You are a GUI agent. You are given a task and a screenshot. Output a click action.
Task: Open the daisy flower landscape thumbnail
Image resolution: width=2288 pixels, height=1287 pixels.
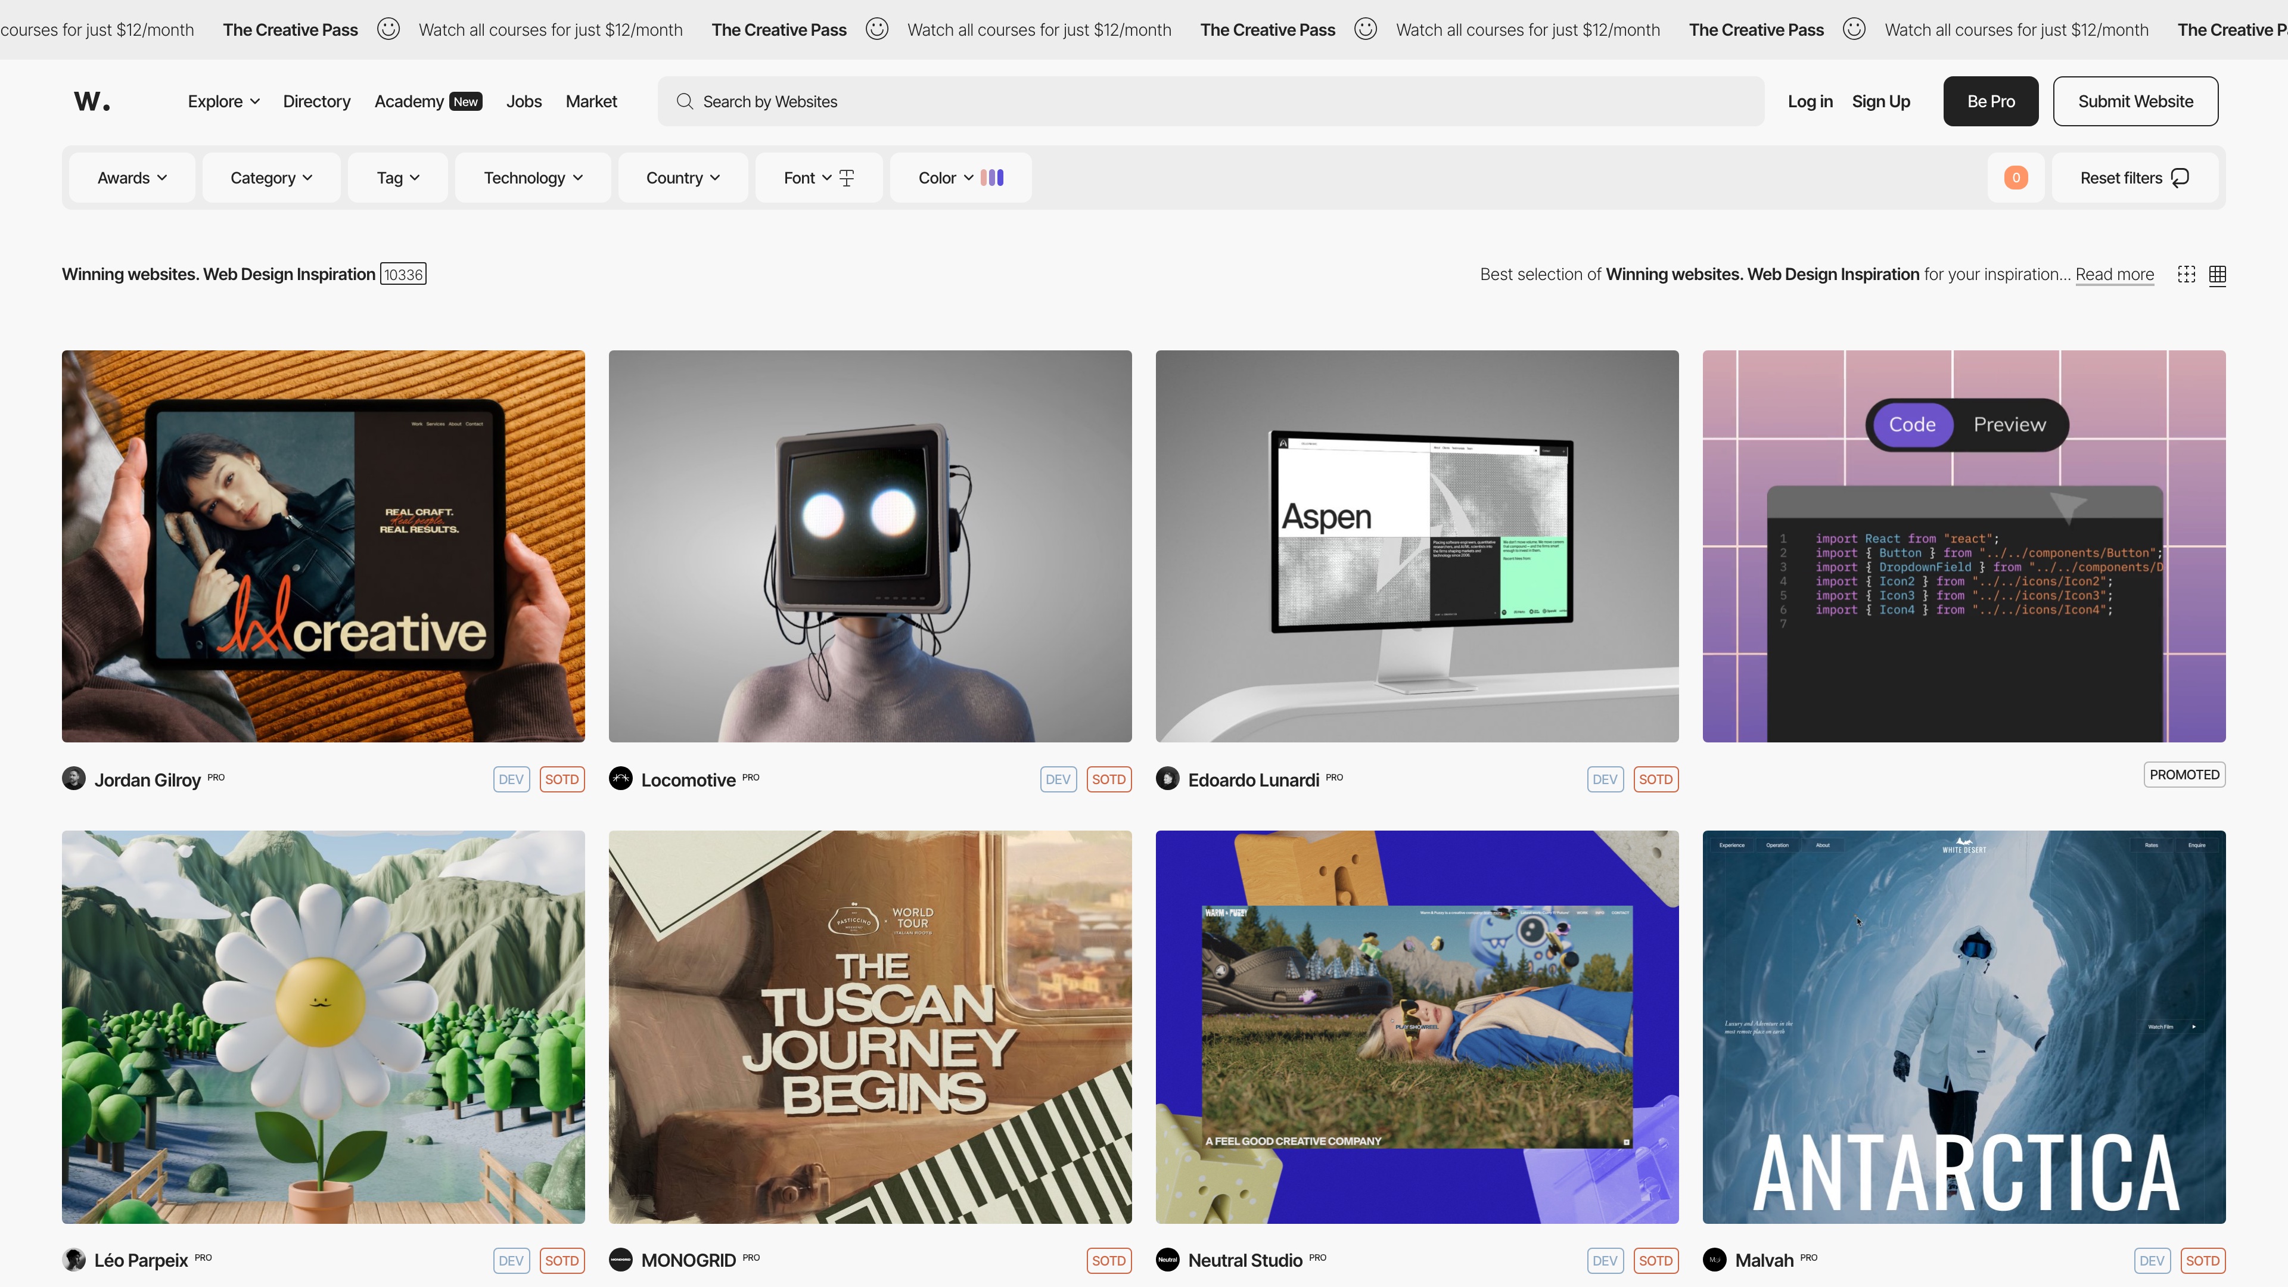pyautogui.click(x=324, y=1028)
